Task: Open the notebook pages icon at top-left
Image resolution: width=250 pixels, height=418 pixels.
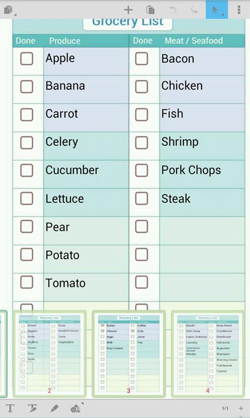Action: (x=9, y=10)
